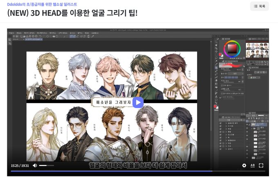278x183 pixels.
Task: Open the set dropdown above the checklist
Action: click(230, 120)
